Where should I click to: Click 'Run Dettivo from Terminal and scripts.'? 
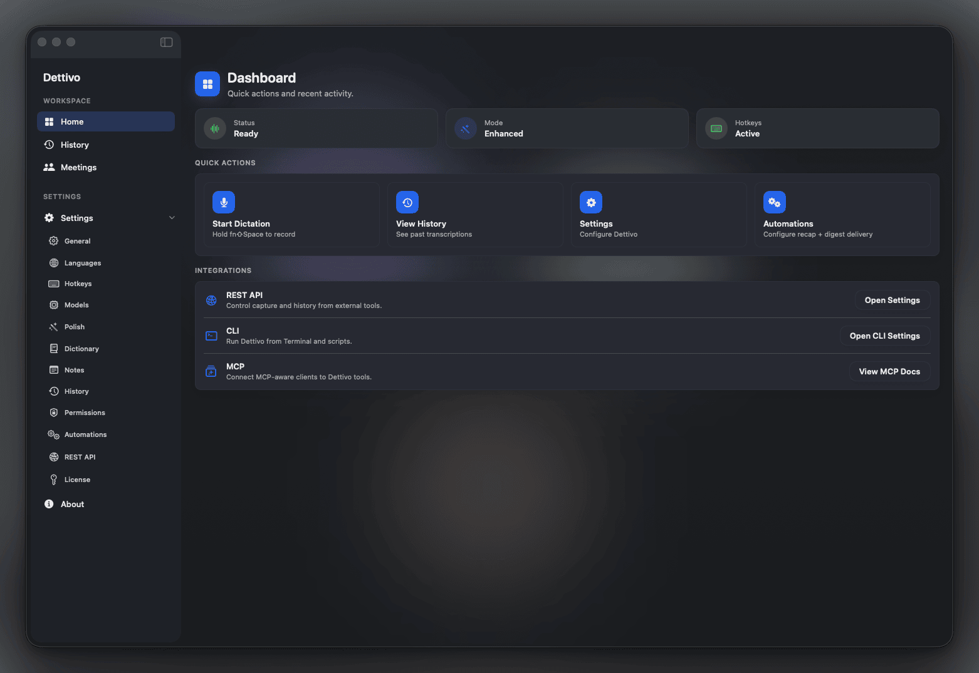point(289,341)
